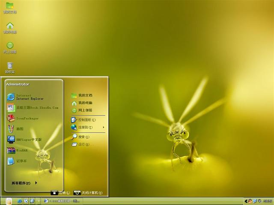Click the Administrator user name

18,84
